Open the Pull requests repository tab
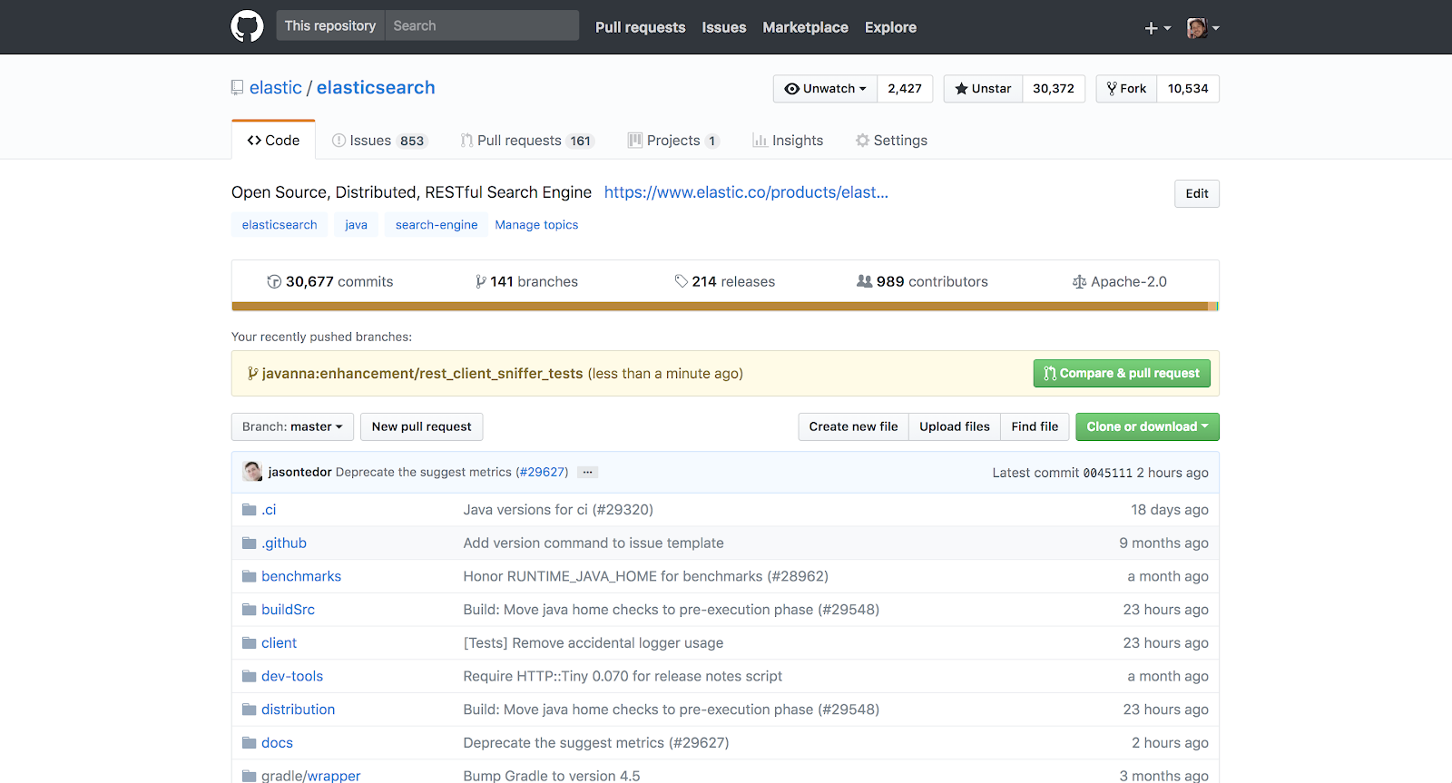The height and width of the screenshot is (783, 1452). click(x=527, y=141)
